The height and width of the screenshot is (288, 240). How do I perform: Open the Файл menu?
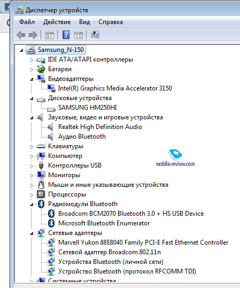coord(27,22)
